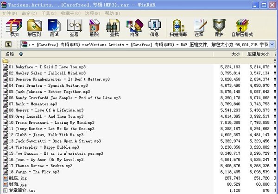Click file icon of 封底.jpg
The width and height of the screenshot is (278, 194).
(6, 178)
